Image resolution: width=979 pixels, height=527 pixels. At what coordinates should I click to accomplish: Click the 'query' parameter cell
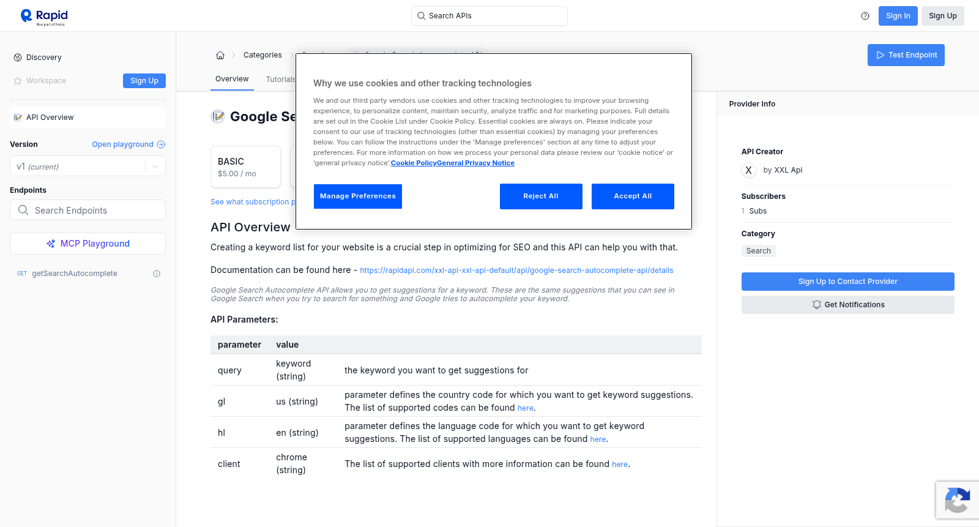click(229, 370)
